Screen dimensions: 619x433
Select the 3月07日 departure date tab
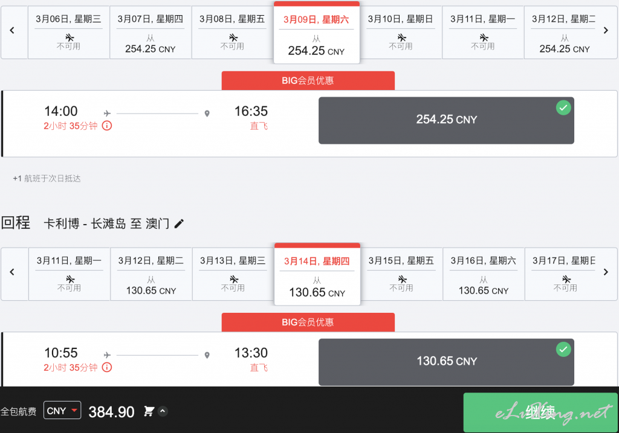(x=151, y=33)
